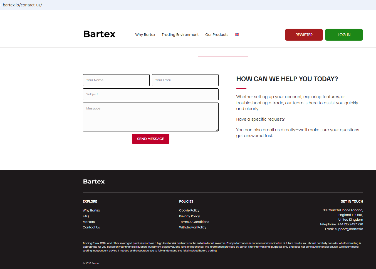
Task: Click the UK flag language icon
Action: pyautogui.click(x=237, y=34)
